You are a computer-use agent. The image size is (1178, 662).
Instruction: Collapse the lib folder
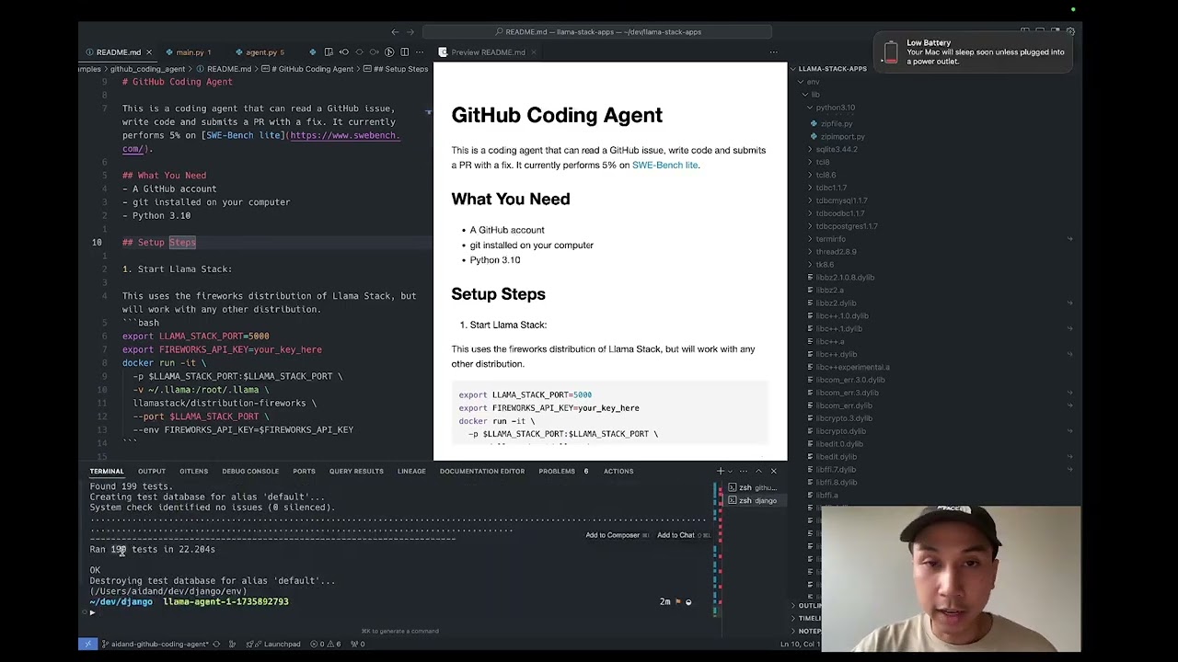point(805,95)
